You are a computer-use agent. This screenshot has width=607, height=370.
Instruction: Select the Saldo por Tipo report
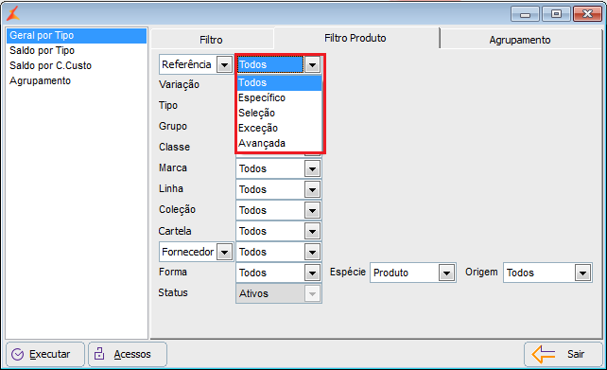point(42,50)
